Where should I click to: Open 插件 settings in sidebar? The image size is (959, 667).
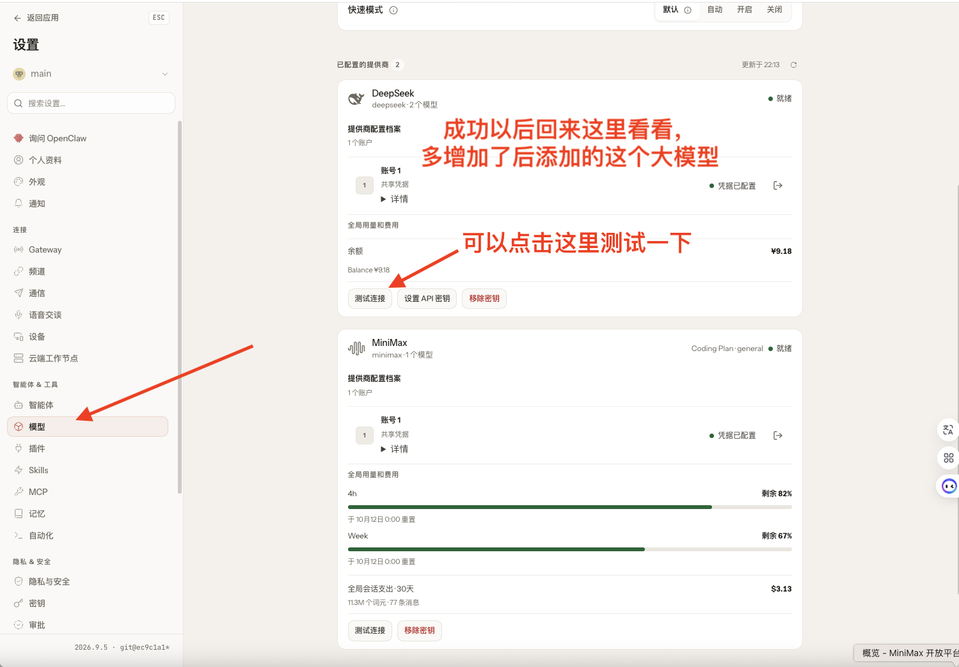[x=88, y=448]
